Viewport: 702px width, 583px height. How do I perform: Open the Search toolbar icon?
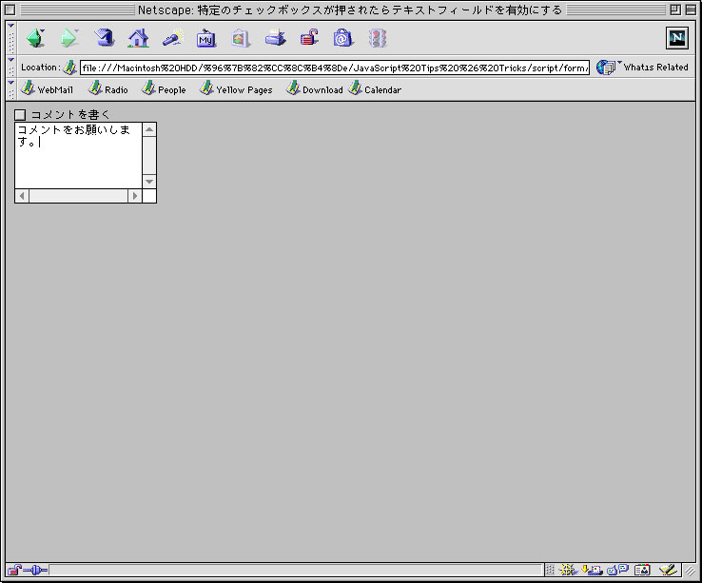(173, 38)
